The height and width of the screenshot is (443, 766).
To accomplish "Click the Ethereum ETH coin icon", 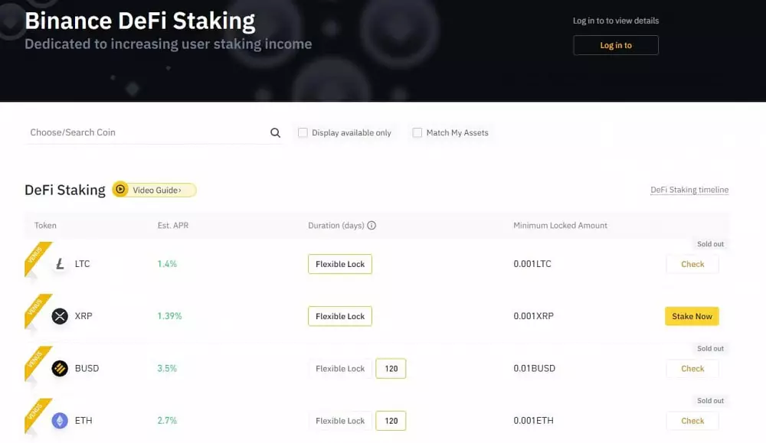I will click(x=60, y=420).
